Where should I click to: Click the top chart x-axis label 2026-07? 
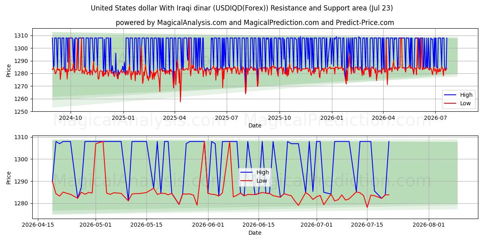pyautogui.click(x=435, y=118)
